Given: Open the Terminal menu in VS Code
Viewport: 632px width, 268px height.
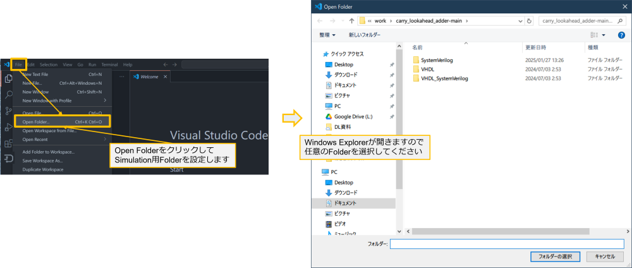Looking at the screenshot, I should 109,64.
